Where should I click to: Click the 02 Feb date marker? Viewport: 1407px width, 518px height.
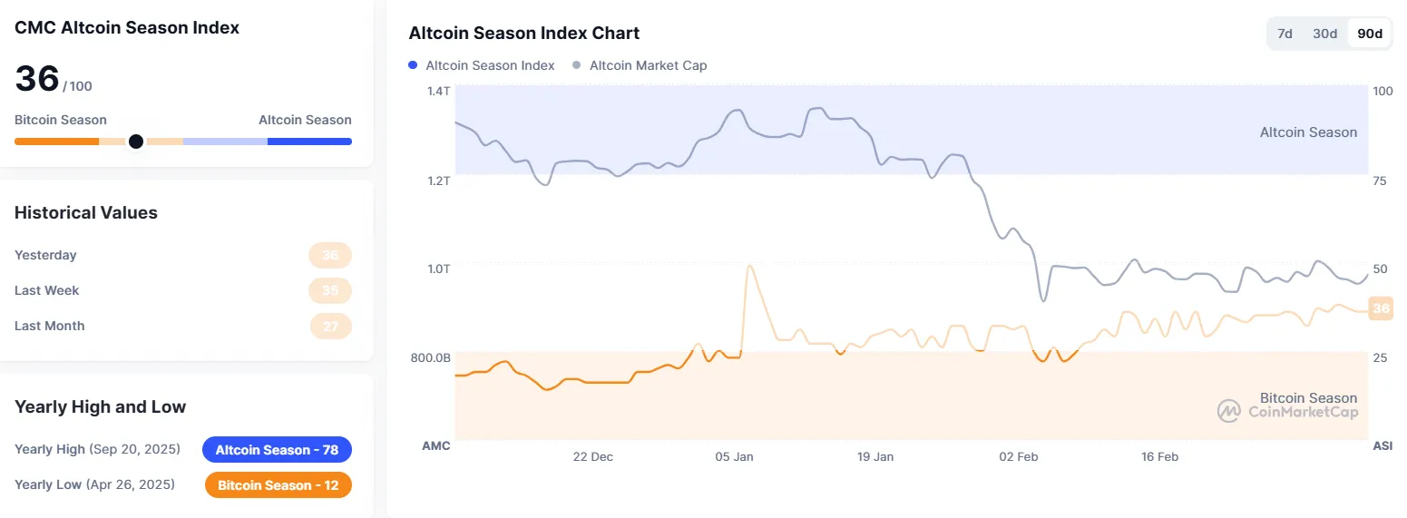(1018, 456)
